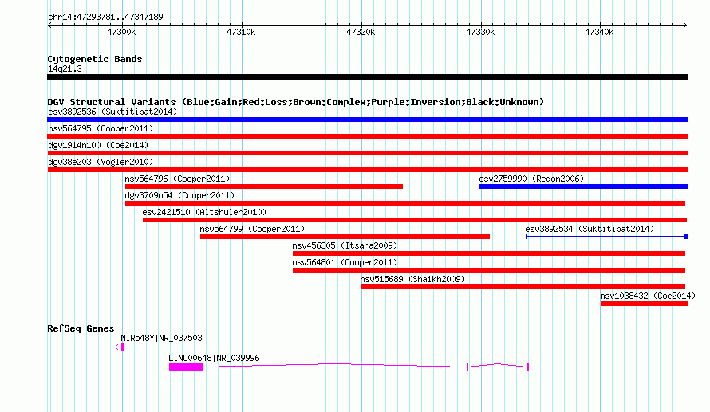
Task: Click the nsv1038432 short red bar
Action: coord(645,304)
